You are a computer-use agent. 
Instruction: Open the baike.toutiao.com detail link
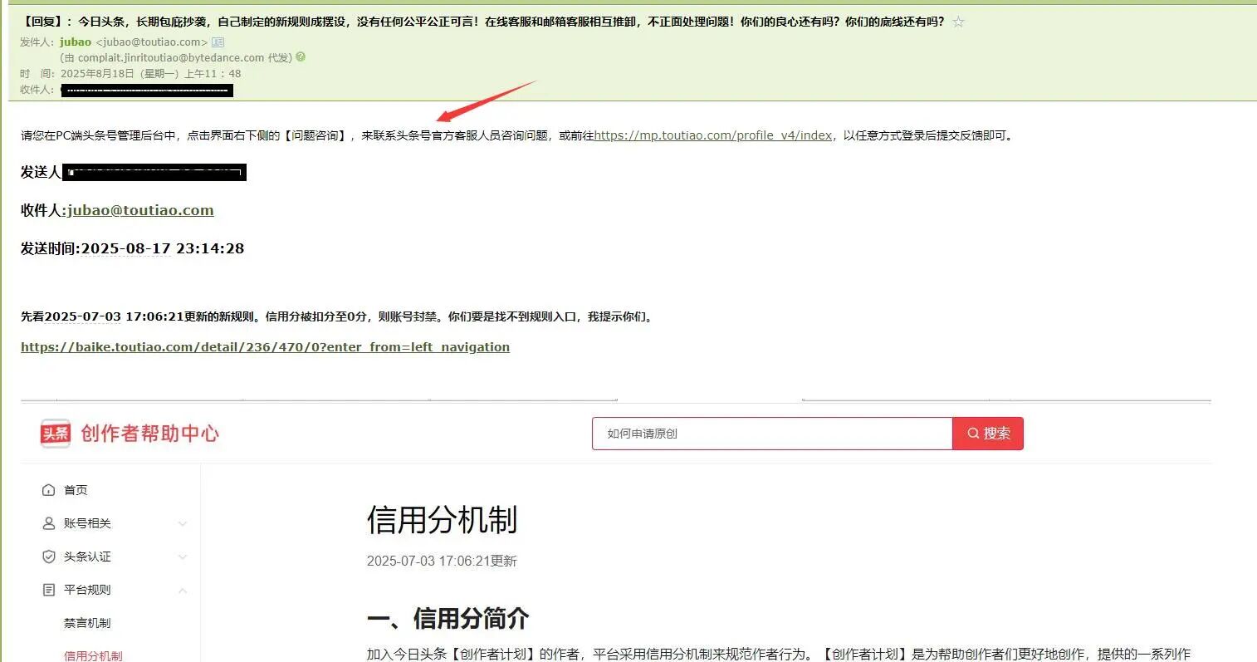265,347
